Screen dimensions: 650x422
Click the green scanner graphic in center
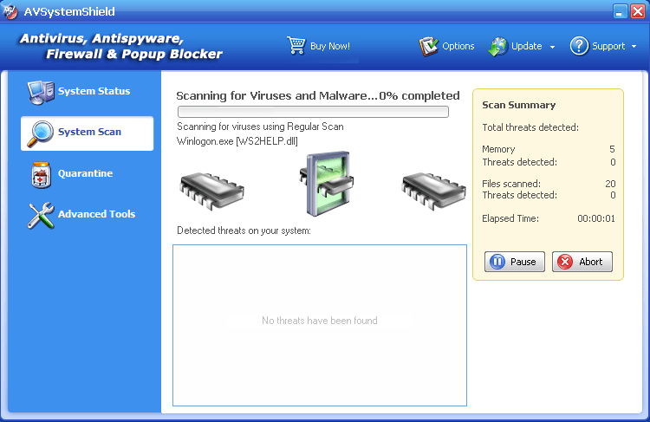coord(325,183)
